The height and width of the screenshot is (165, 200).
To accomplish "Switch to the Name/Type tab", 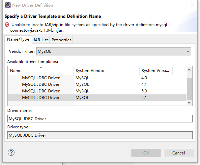I will (18, 39).
